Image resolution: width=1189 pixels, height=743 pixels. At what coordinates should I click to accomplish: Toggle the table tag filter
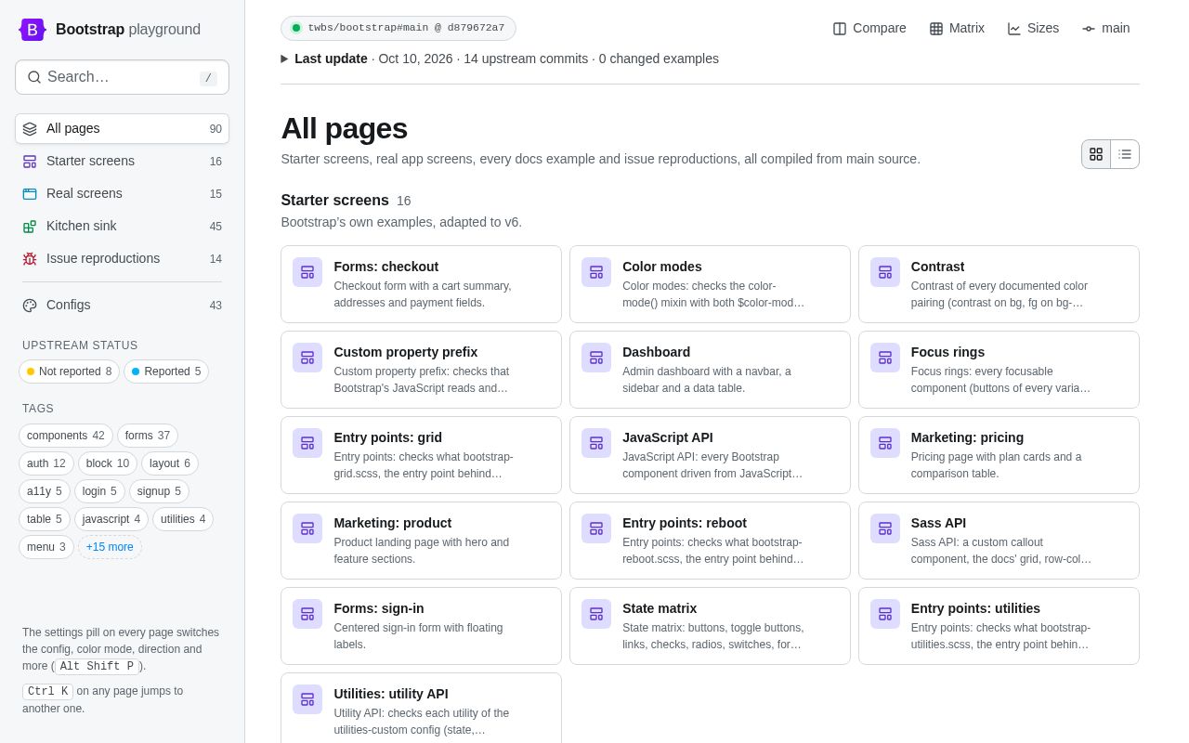pos(45,519)
